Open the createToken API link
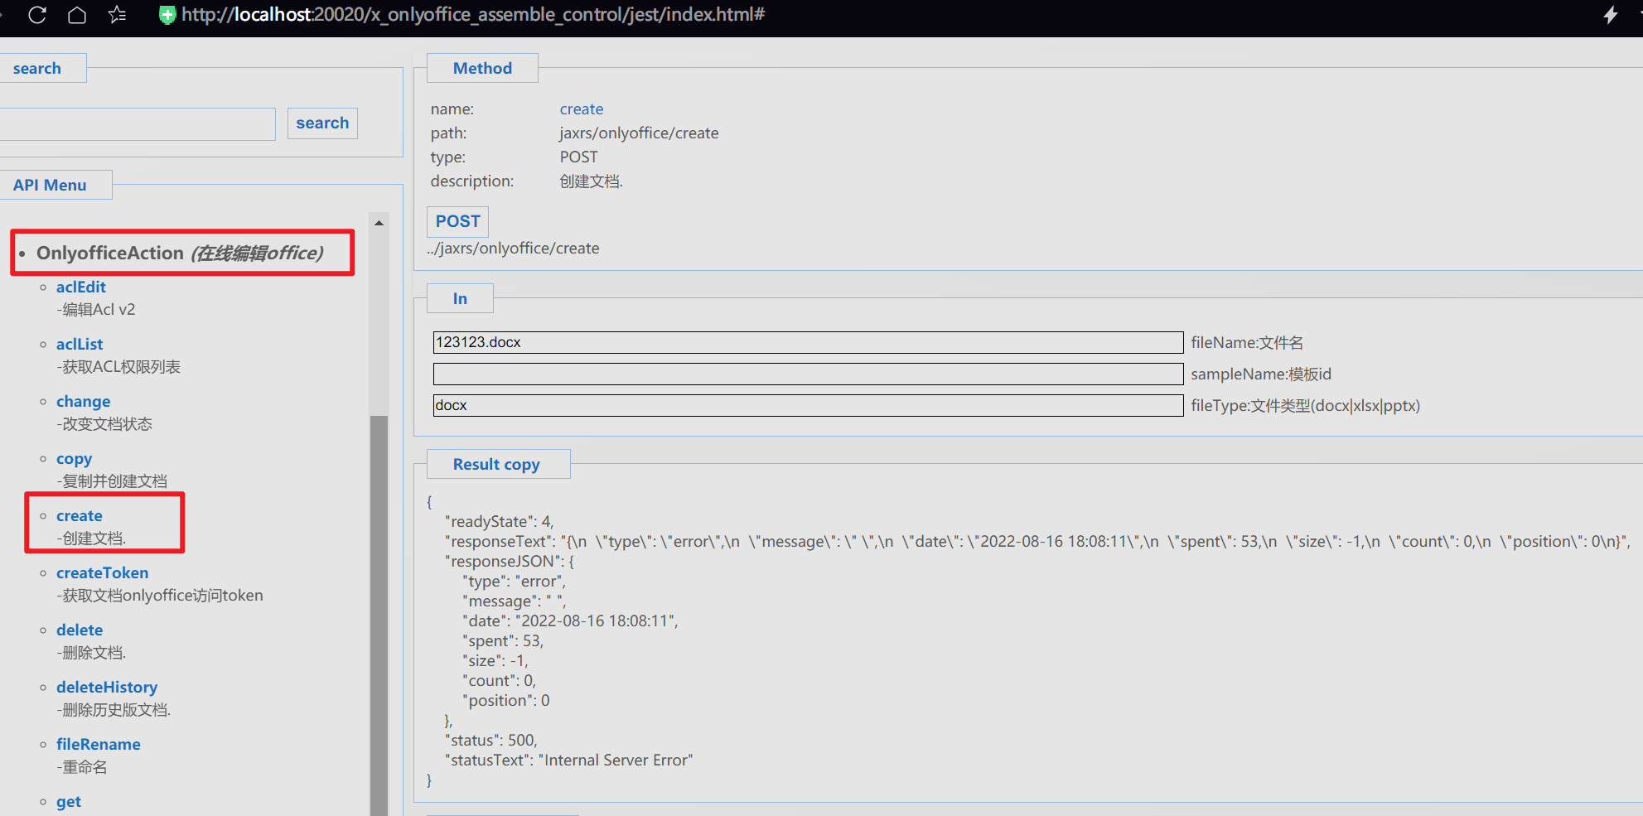Image resolution: width=1643 pixels, height=816 pixels. (102, 572)
